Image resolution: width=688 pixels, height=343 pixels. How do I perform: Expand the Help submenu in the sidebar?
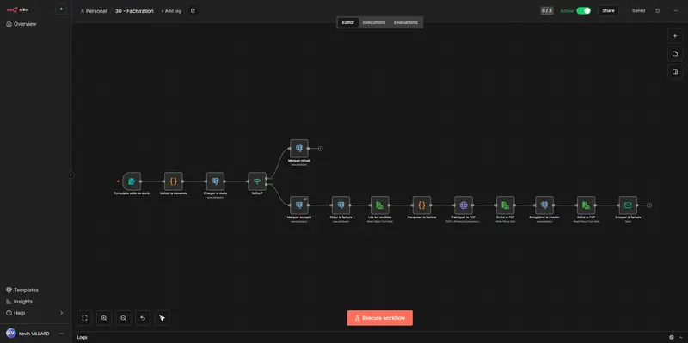click(x=61, y=313)
